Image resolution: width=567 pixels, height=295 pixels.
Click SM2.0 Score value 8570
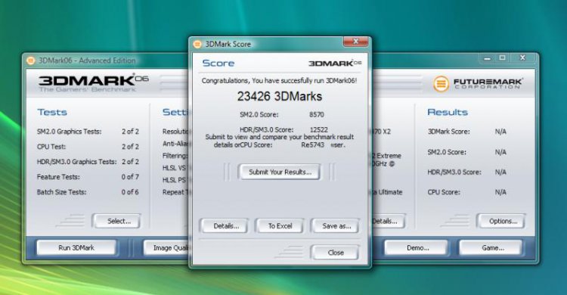pos(317,115)
